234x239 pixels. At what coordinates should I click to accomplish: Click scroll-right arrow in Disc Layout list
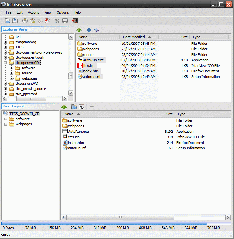click(228, 217)
